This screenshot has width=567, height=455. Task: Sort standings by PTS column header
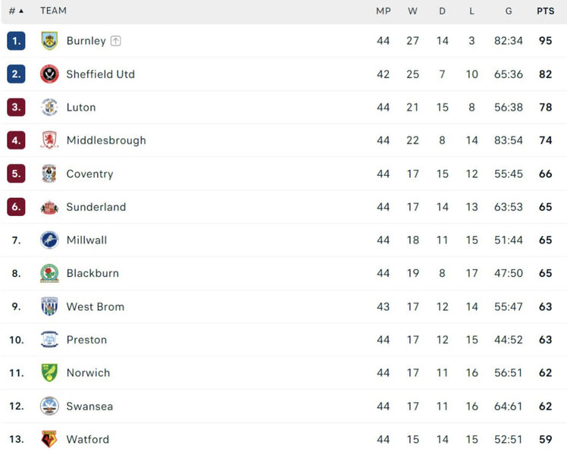click(545, 11)
